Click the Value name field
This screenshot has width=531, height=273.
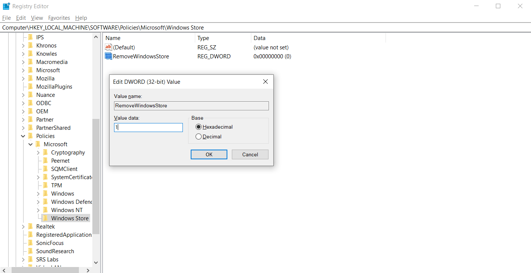[x=191, y=105]
